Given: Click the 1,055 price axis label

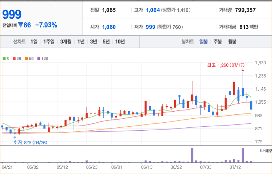Looking at the screenshot, I should tap(260, 102).
